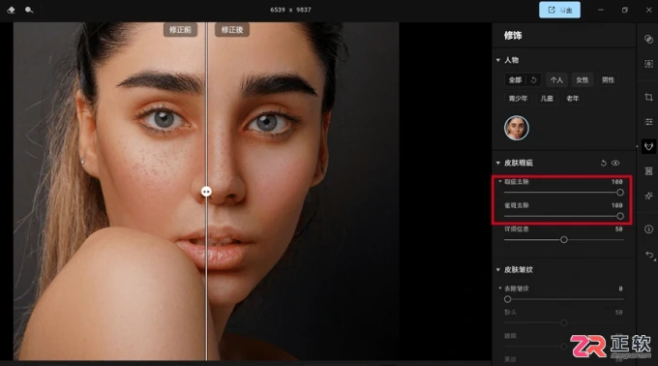Viewport: 658px width, 366px height.
Task: Click the 详细信息 slider handle
Action: [x=563, y=240]
